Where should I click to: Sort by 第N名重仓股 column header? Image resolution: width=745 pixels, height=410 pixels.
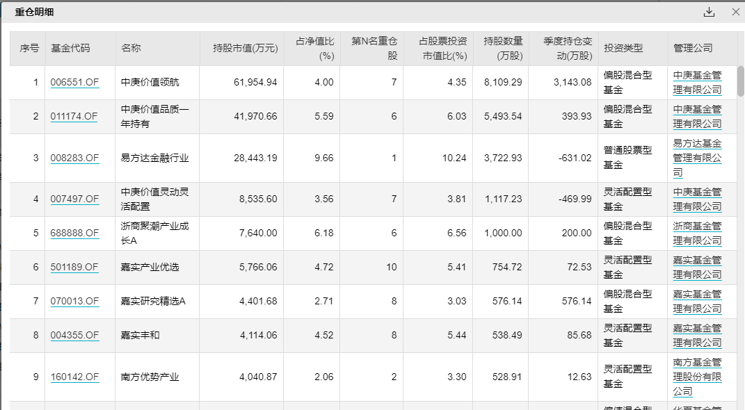pyautogui.click(x=372, y=49)
